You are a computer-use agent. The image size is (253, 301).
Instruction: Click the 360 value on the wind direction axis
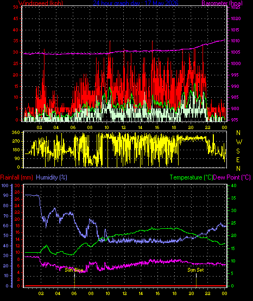click(16, 132)
